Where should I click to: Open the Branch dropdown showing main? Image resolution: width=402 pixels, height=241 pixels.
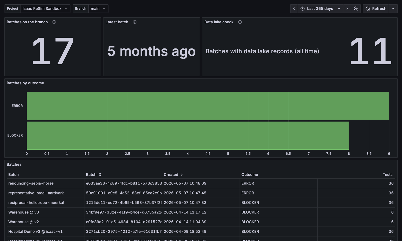pos(98,9)
